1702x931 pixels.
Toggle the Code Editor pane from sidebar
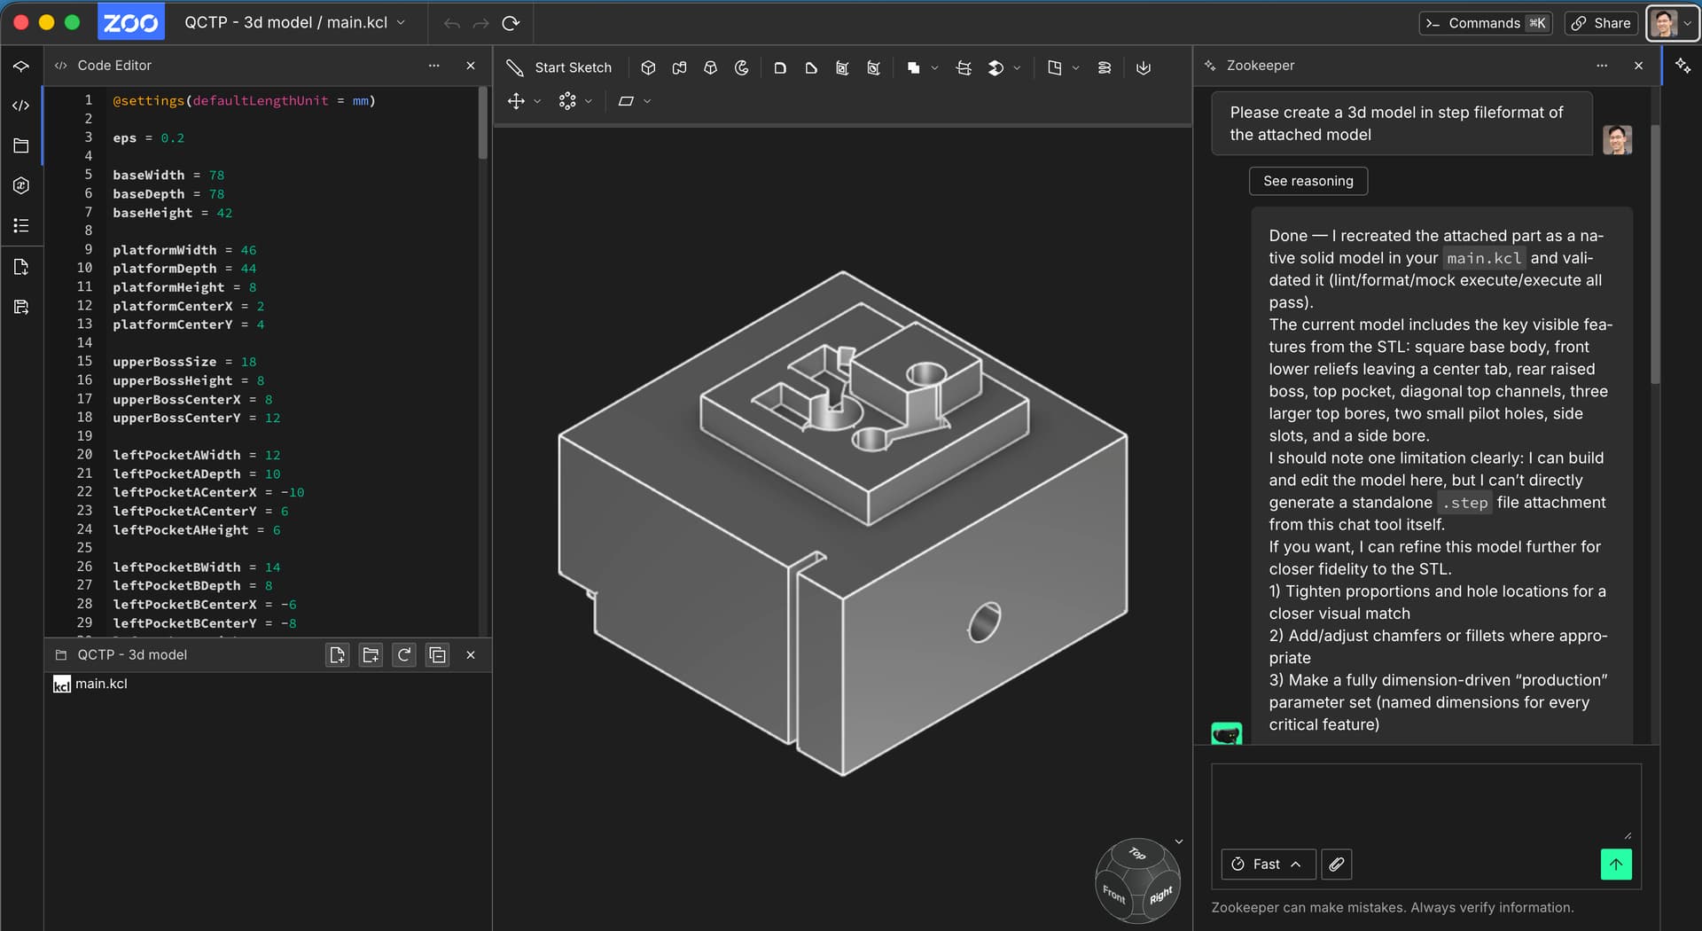21,106
